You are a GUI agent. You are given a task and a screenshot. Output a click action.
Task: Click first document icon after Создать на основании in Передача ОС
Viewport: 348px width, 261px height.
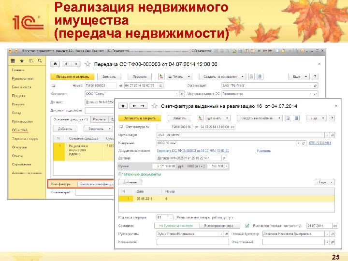point(251,76)
